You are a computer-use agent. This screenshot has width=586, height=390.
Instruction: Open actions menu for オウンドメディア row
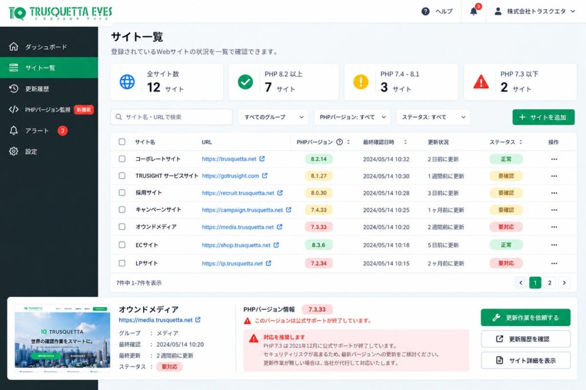click(554, 227)
